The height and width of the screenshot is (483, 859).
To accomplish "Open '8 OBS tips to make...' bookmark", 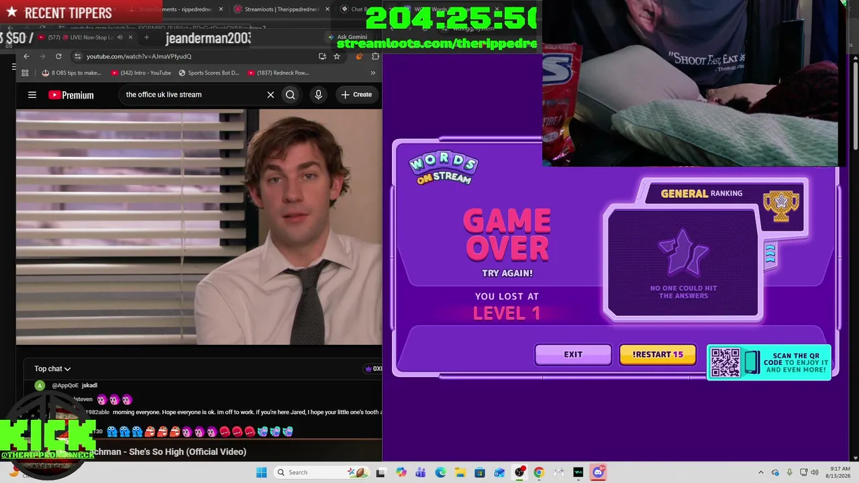I will tap(71, 72).
